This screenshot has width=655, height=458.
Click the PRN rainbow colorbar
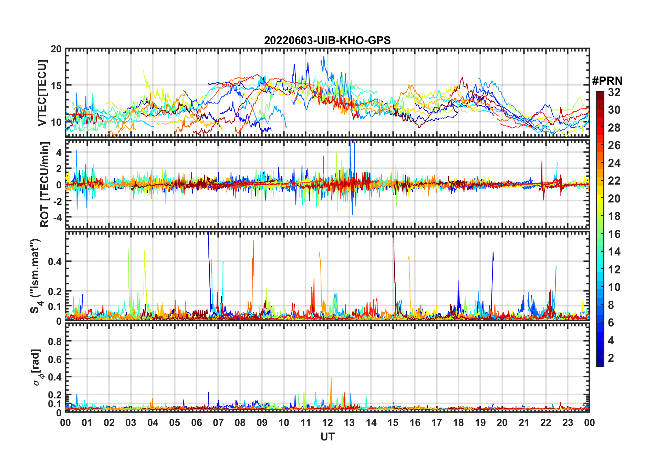coord(600,229)
